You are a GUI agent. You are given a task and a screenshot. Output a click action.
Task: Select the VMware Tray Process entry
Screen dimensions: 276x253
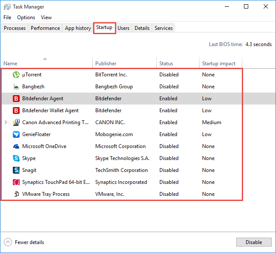tap(46, 194)
